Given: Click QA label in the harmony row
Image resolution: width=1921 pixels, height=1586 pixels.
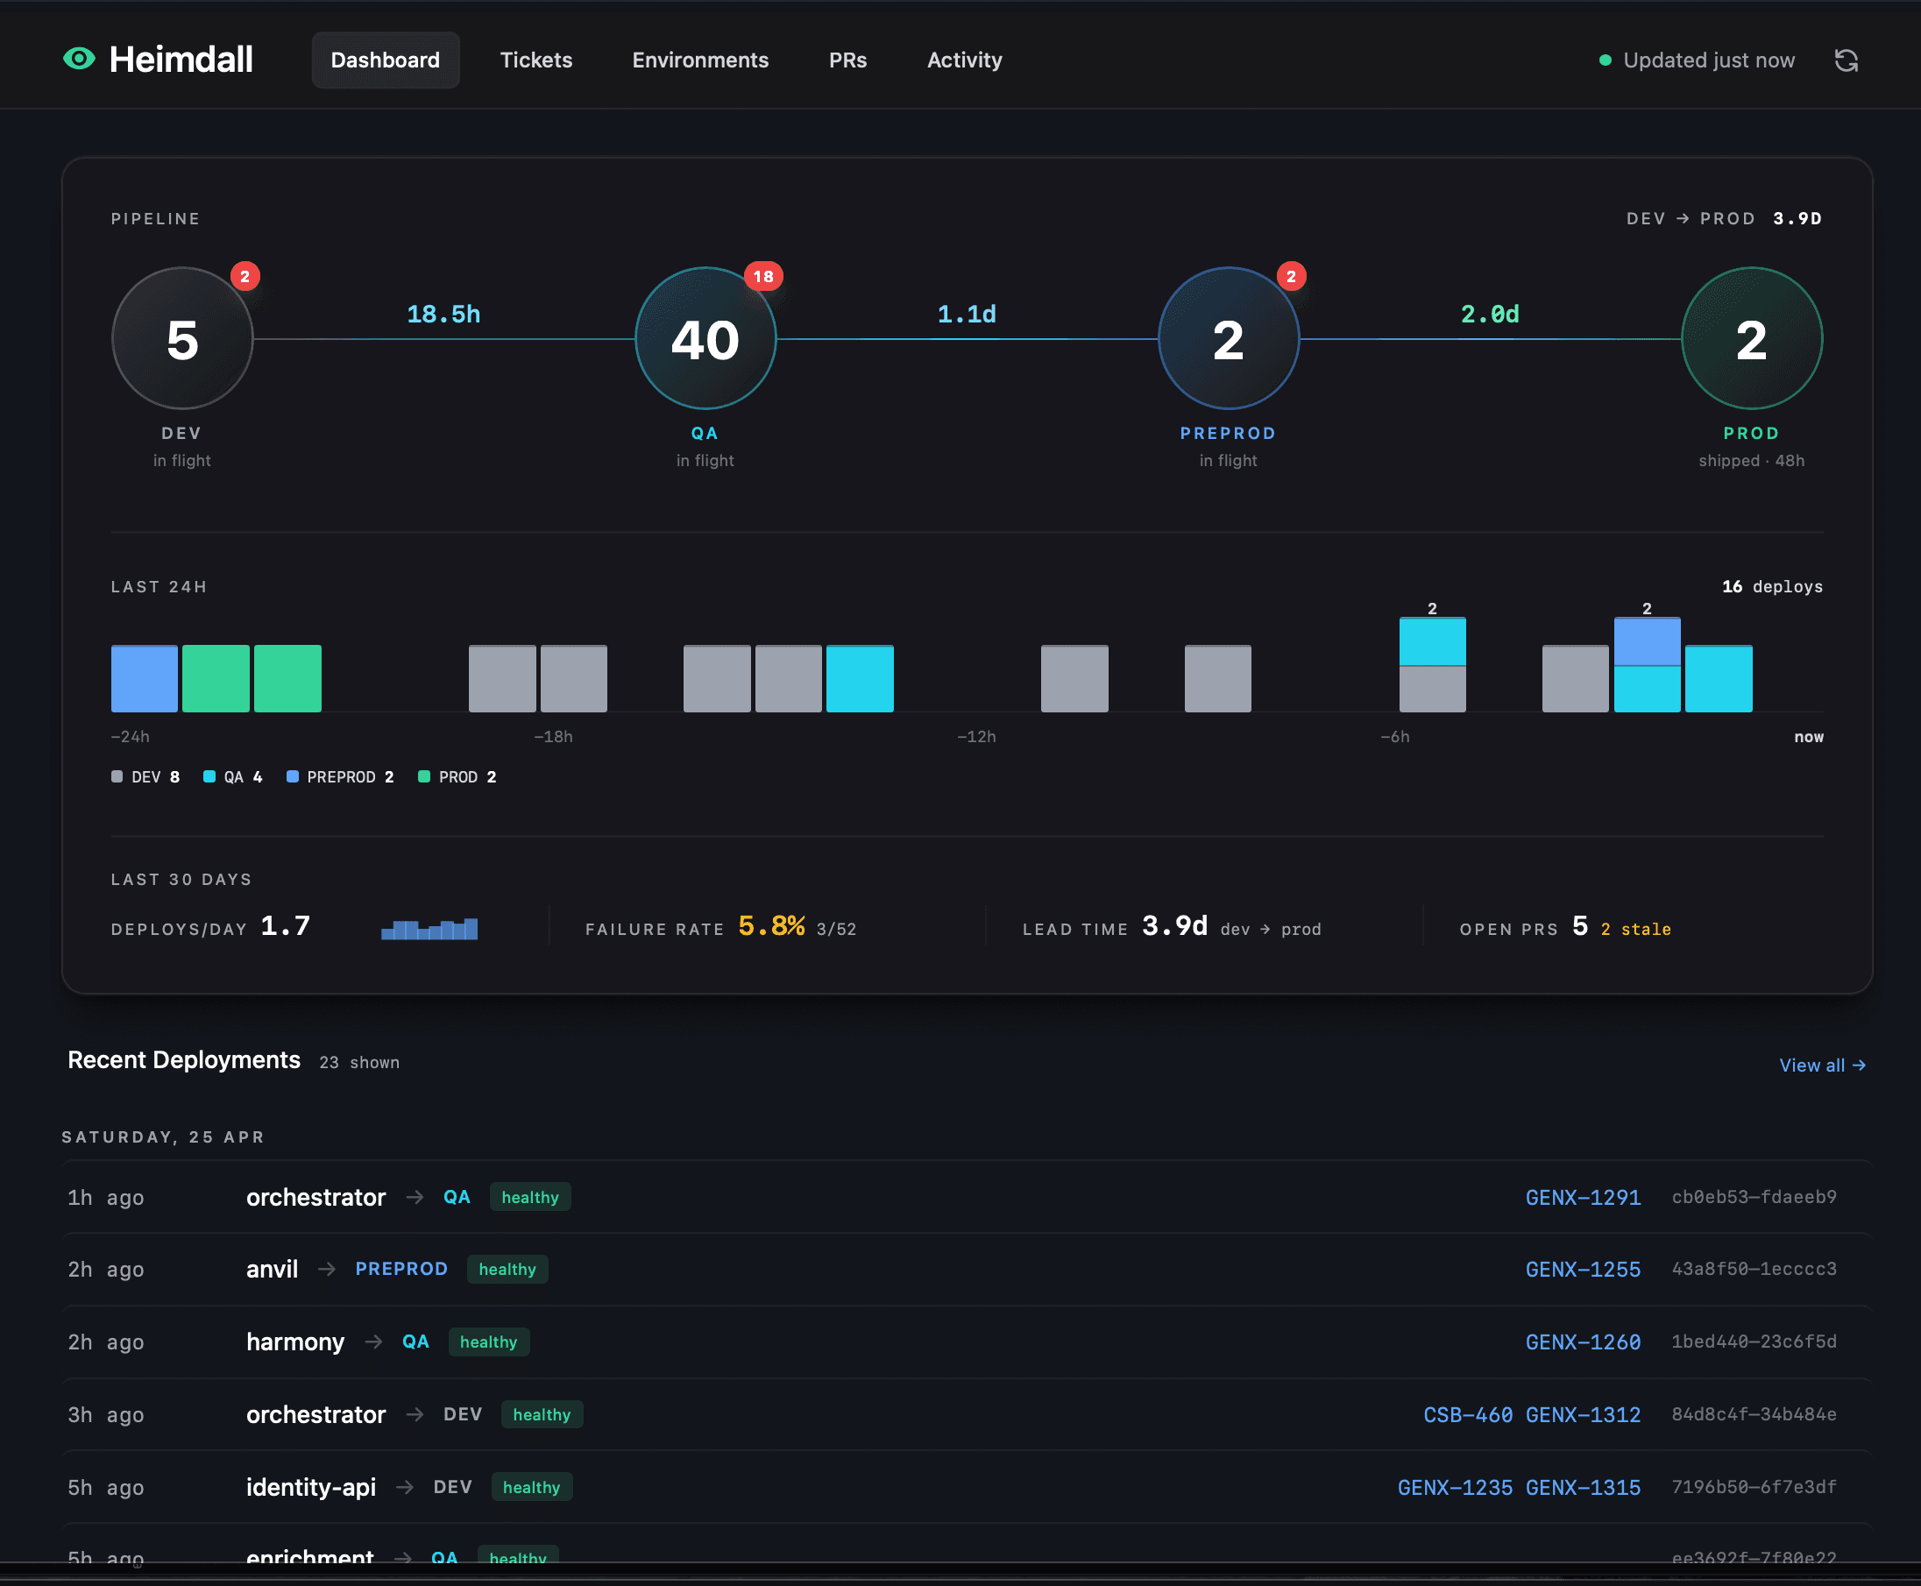Looking at the screenshot, I should pos(415,1342).
